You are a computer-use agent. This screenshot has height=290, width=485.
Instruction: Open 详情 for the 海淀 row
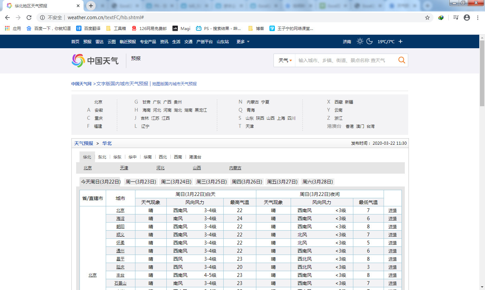(392, 219)
